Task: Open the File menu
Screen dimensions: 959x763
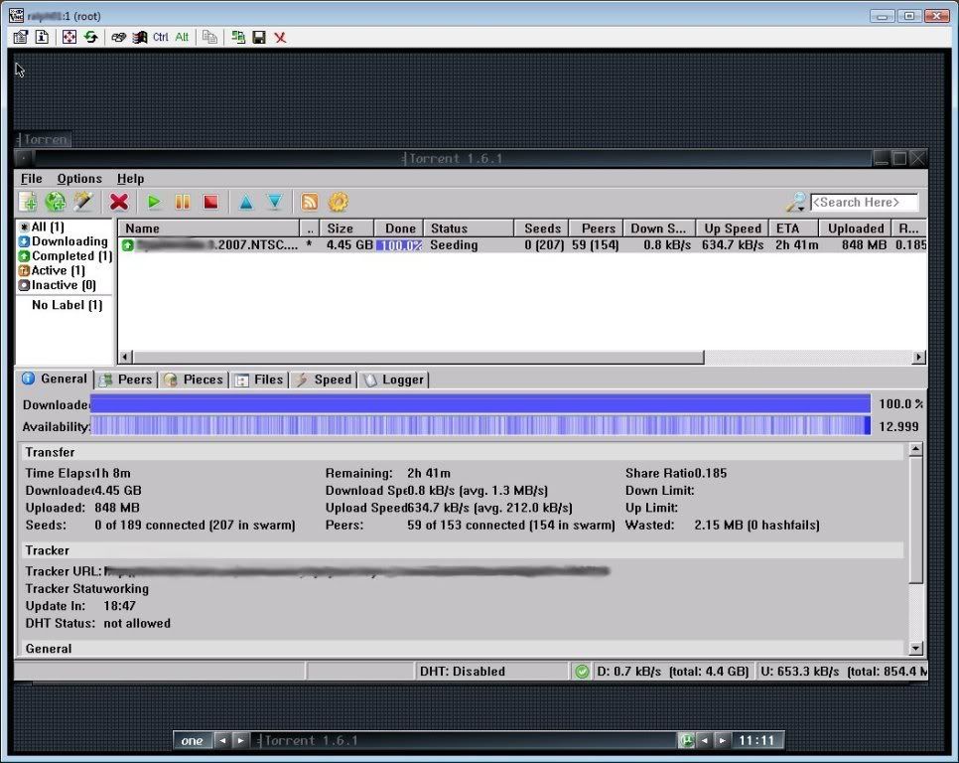Action: [x=31, y=179]
